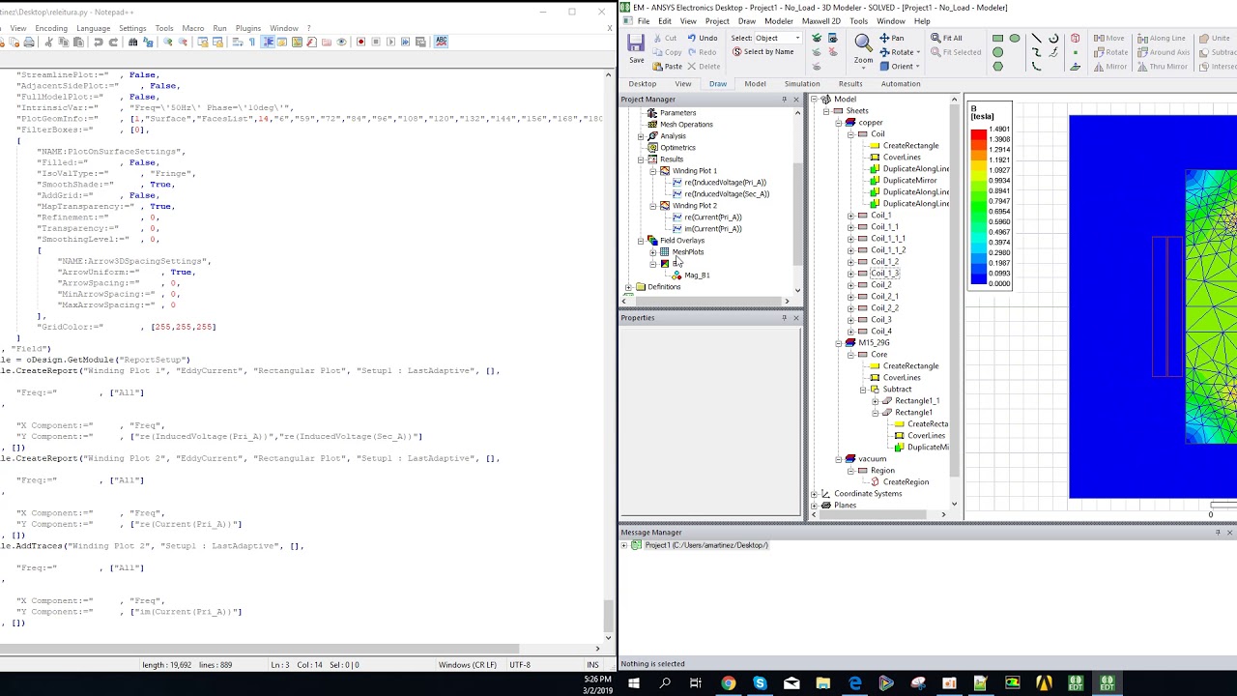Choose the Draw rectangle tool
1237x696 pixels.
(x=997, y=39)
